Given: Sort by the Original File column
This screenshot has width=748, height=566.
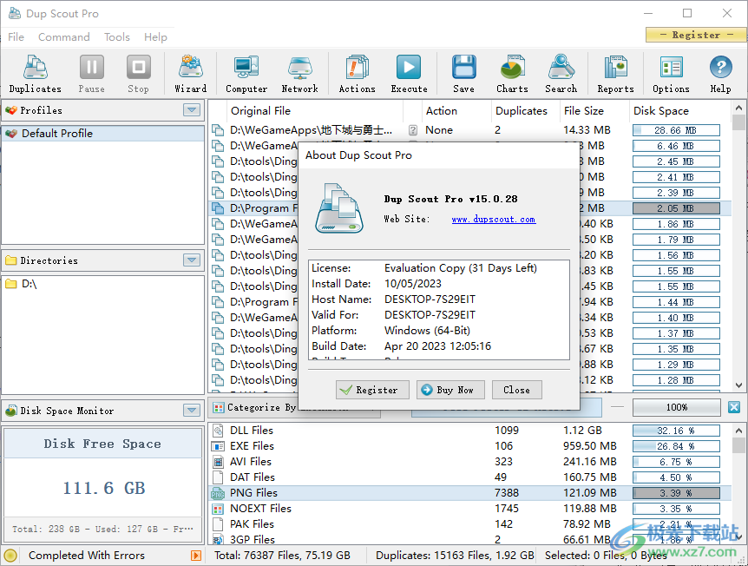Looking at the screenshot, I should tap(315, 111).
